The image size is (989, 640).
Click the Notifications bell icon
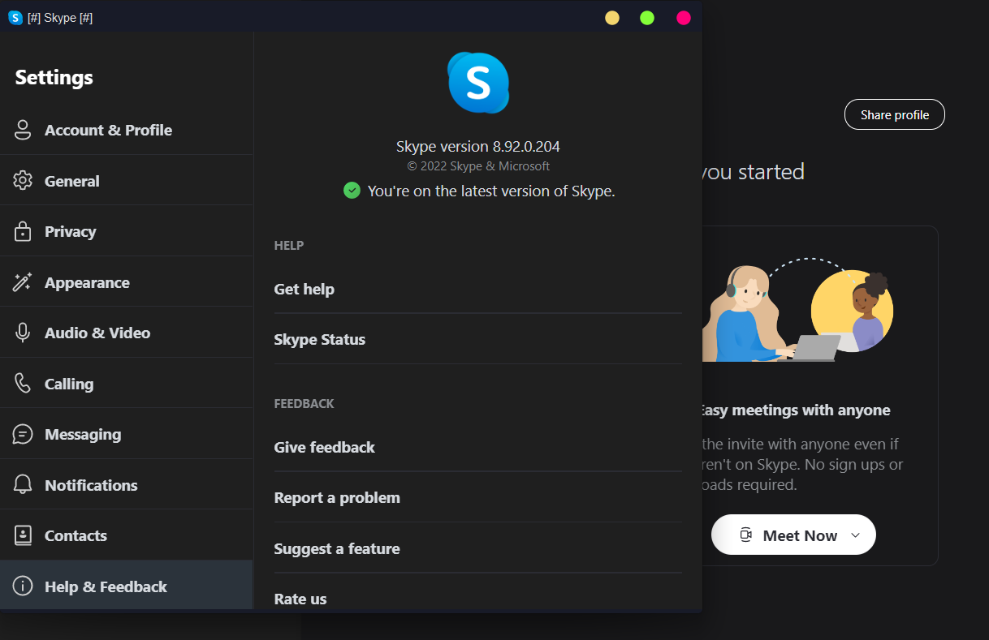pos(23,485)
